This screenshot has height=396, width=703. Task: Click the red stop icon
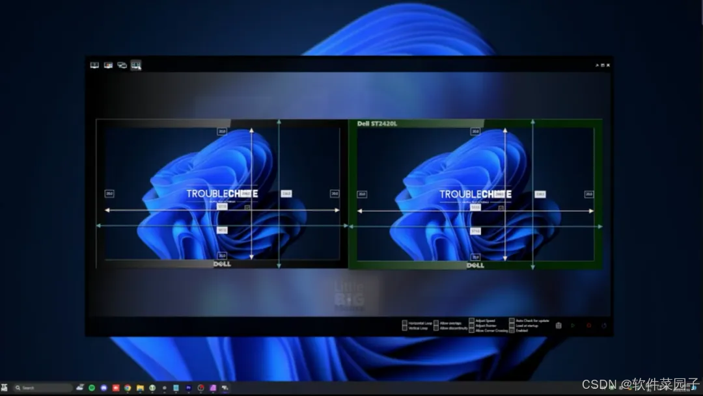coord(589,326)
